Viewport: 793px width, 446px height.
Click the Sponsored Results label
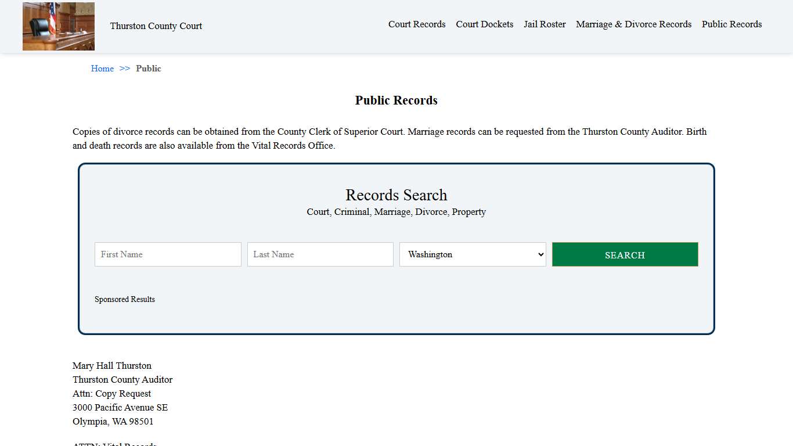[125, 299]
